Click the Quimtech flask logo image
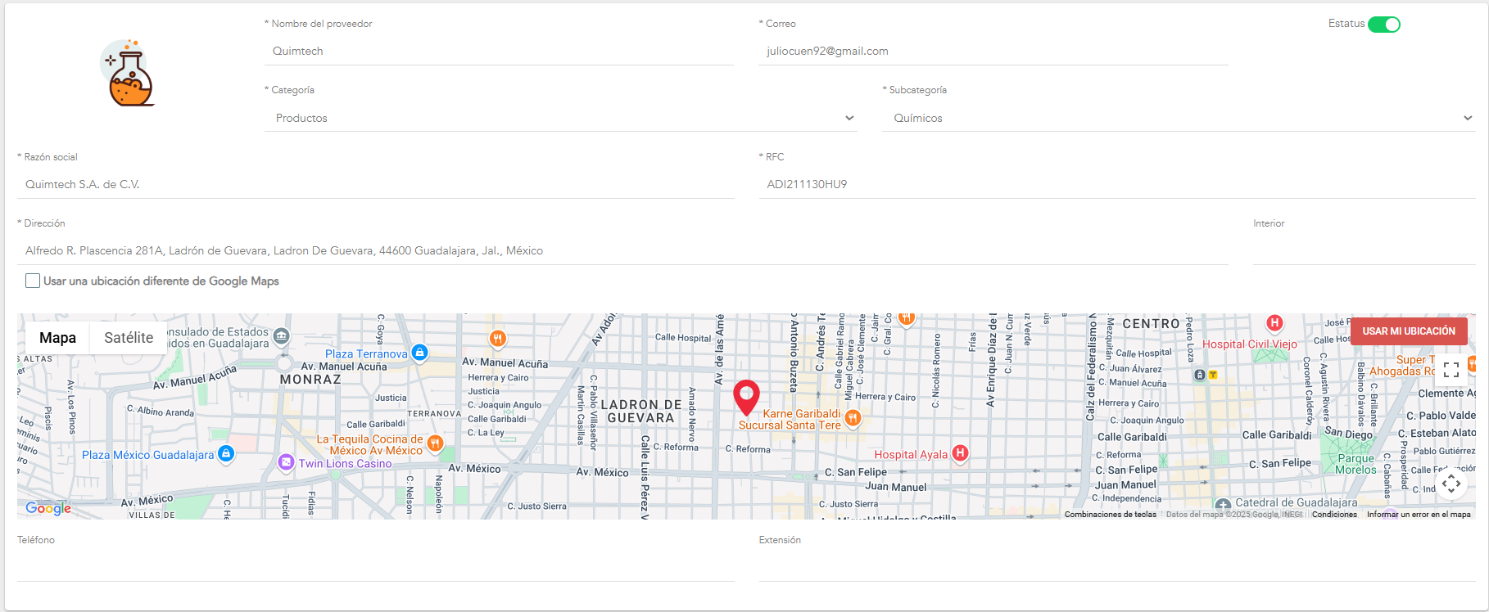Image resolution: width=1489 pixels, height=612 pixels. 129,74
